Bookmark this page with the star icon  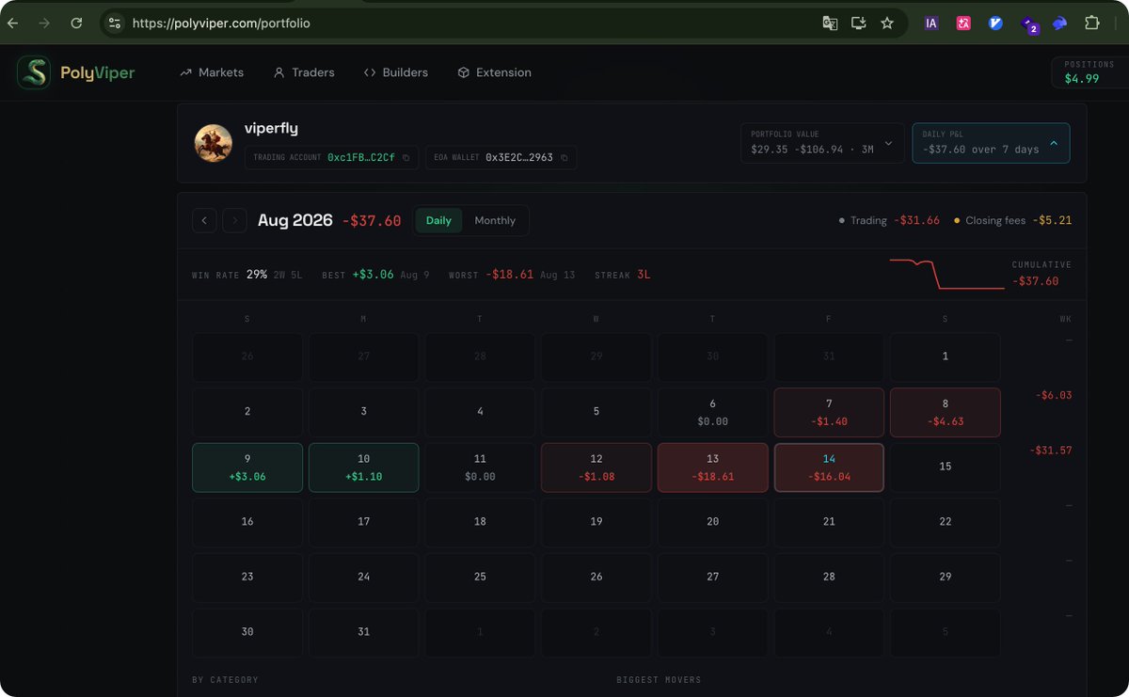(887, 23)
